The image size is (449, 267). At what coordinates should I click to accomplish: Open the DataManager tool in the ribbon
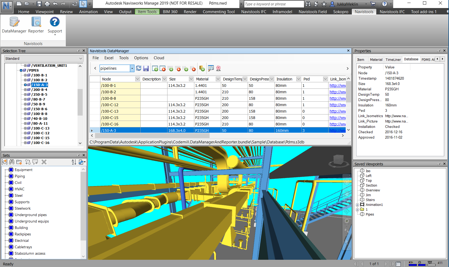click(14, 25)
